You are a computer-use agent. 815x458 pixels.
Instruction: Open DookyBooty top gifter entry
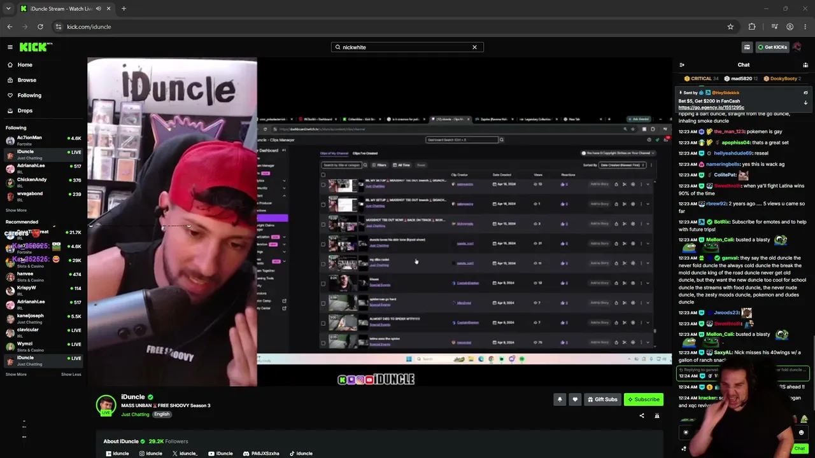(x=783, y=79)
